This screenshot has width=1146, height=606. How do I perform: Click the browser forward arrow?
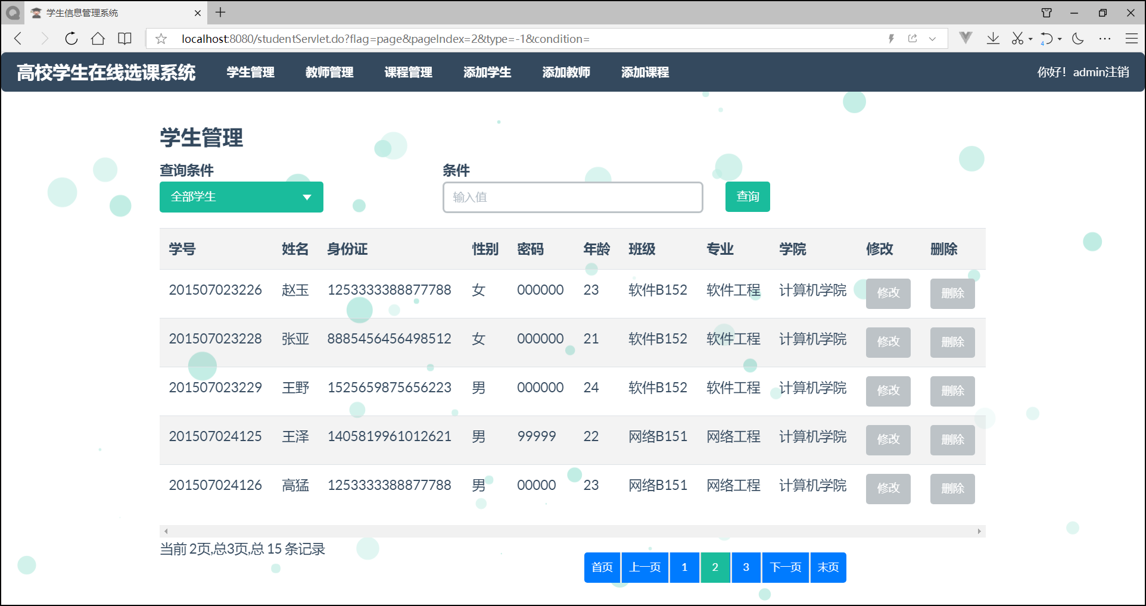pos(44,39)
